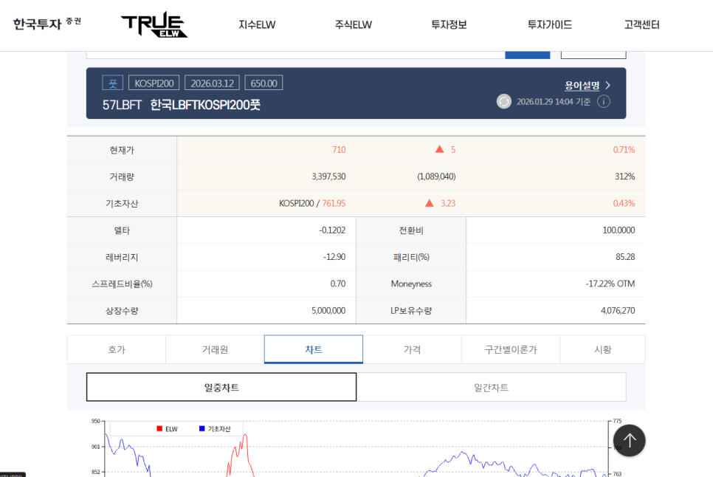Click the 한국투자증권 logo
Image resolution: width=713 pixels, height=477 pixels.
point(47,23)
